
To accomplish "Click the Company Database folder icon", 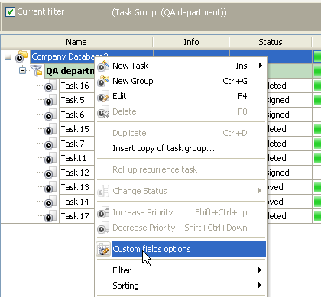I will (x=21, y=56).
